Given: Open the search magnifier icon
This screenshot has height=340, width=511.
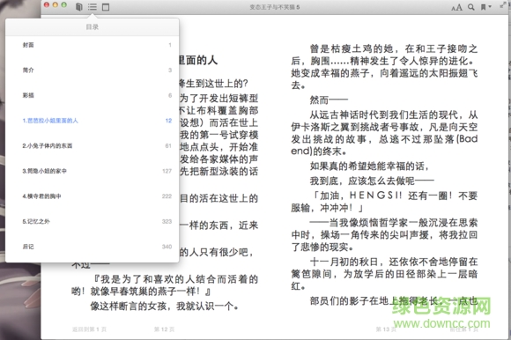Looking at the screenshot, I should coord(471,7).
